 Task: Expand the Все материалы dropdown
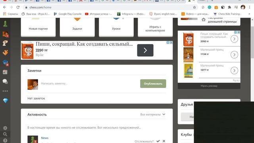pyautogui.click(x=153, y=114)
